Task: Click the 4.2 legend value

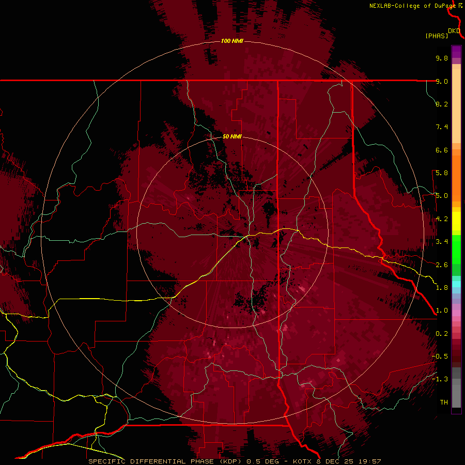Action: [442, 219]
